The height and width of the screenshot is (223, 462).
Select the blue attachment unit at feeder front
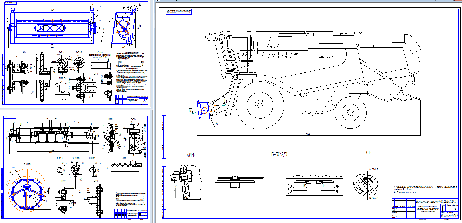pyautogui.click(x=204, y=109)
